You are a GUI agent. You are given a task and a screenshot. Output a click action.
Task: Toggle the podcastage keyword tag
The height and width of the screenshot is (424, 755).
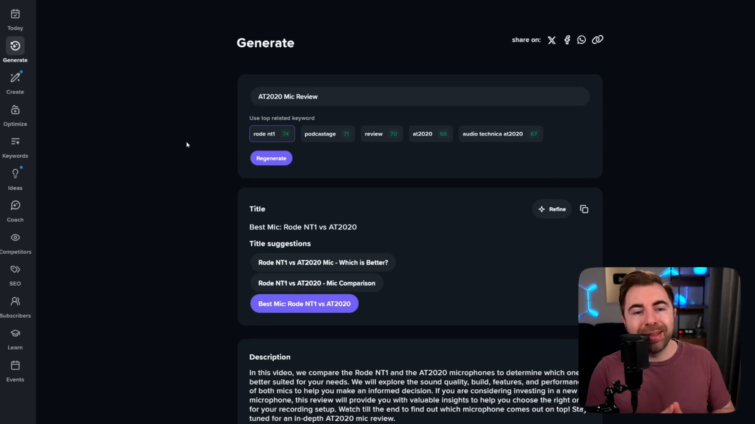326,133
